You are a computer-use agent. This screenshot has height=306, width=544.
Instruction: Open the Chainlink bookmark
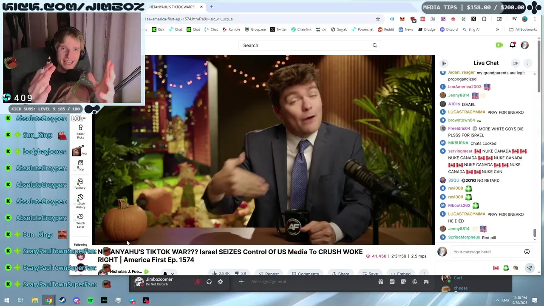pyautogui.click(x=301, y=30)
